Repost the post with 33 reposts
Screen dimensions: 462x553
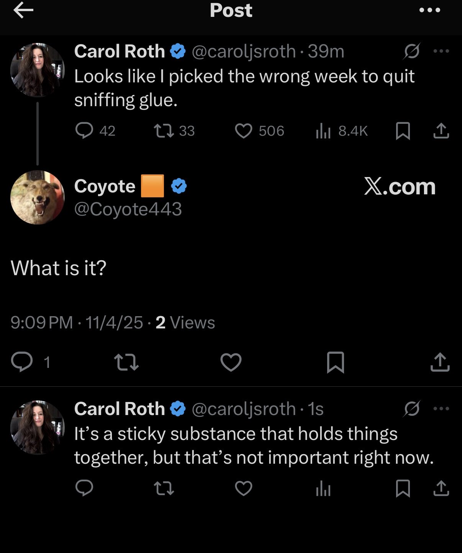[x=164, y=131]
